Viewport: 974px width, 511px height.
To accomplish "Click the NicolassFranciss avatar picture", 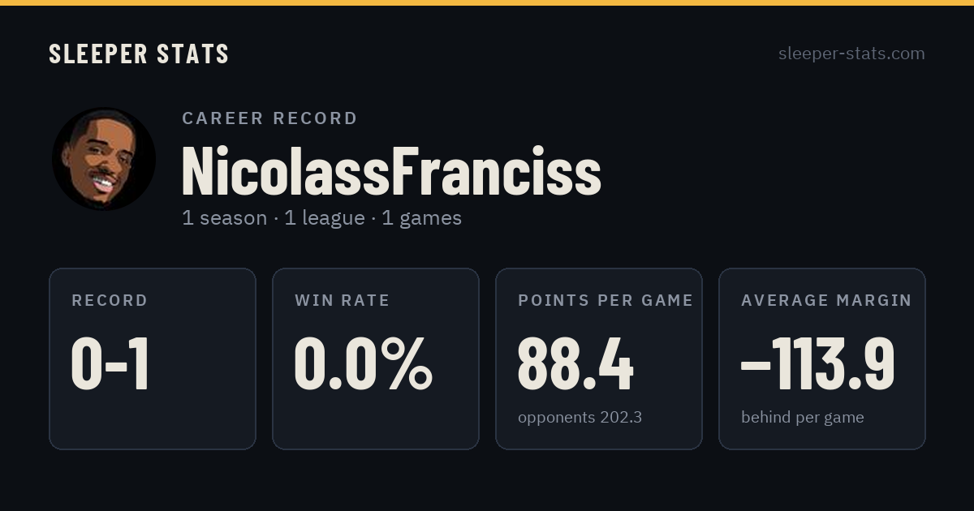I will 104,159.
